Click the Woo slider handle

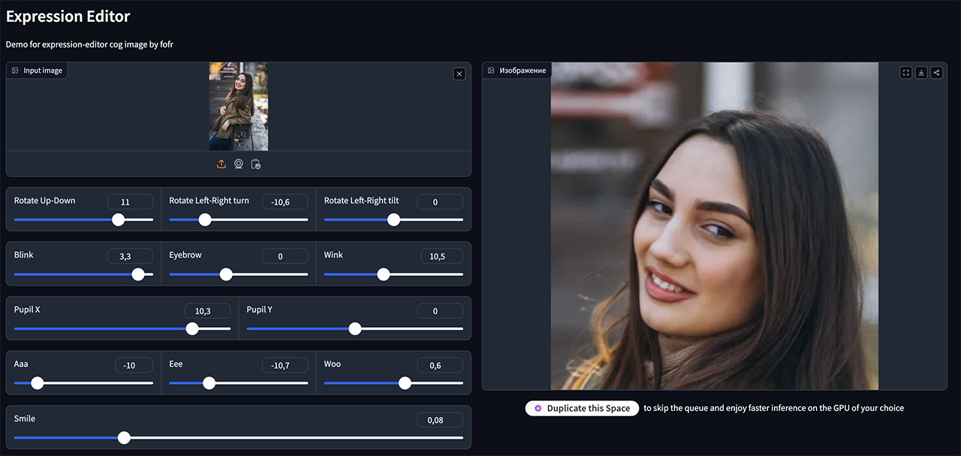405,383
